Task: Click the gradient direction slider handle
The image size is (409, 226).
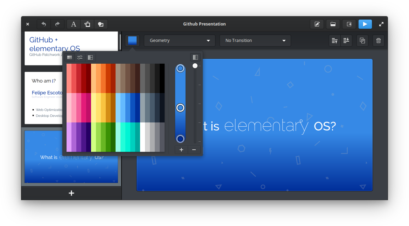Action: (x=195, y=66)
